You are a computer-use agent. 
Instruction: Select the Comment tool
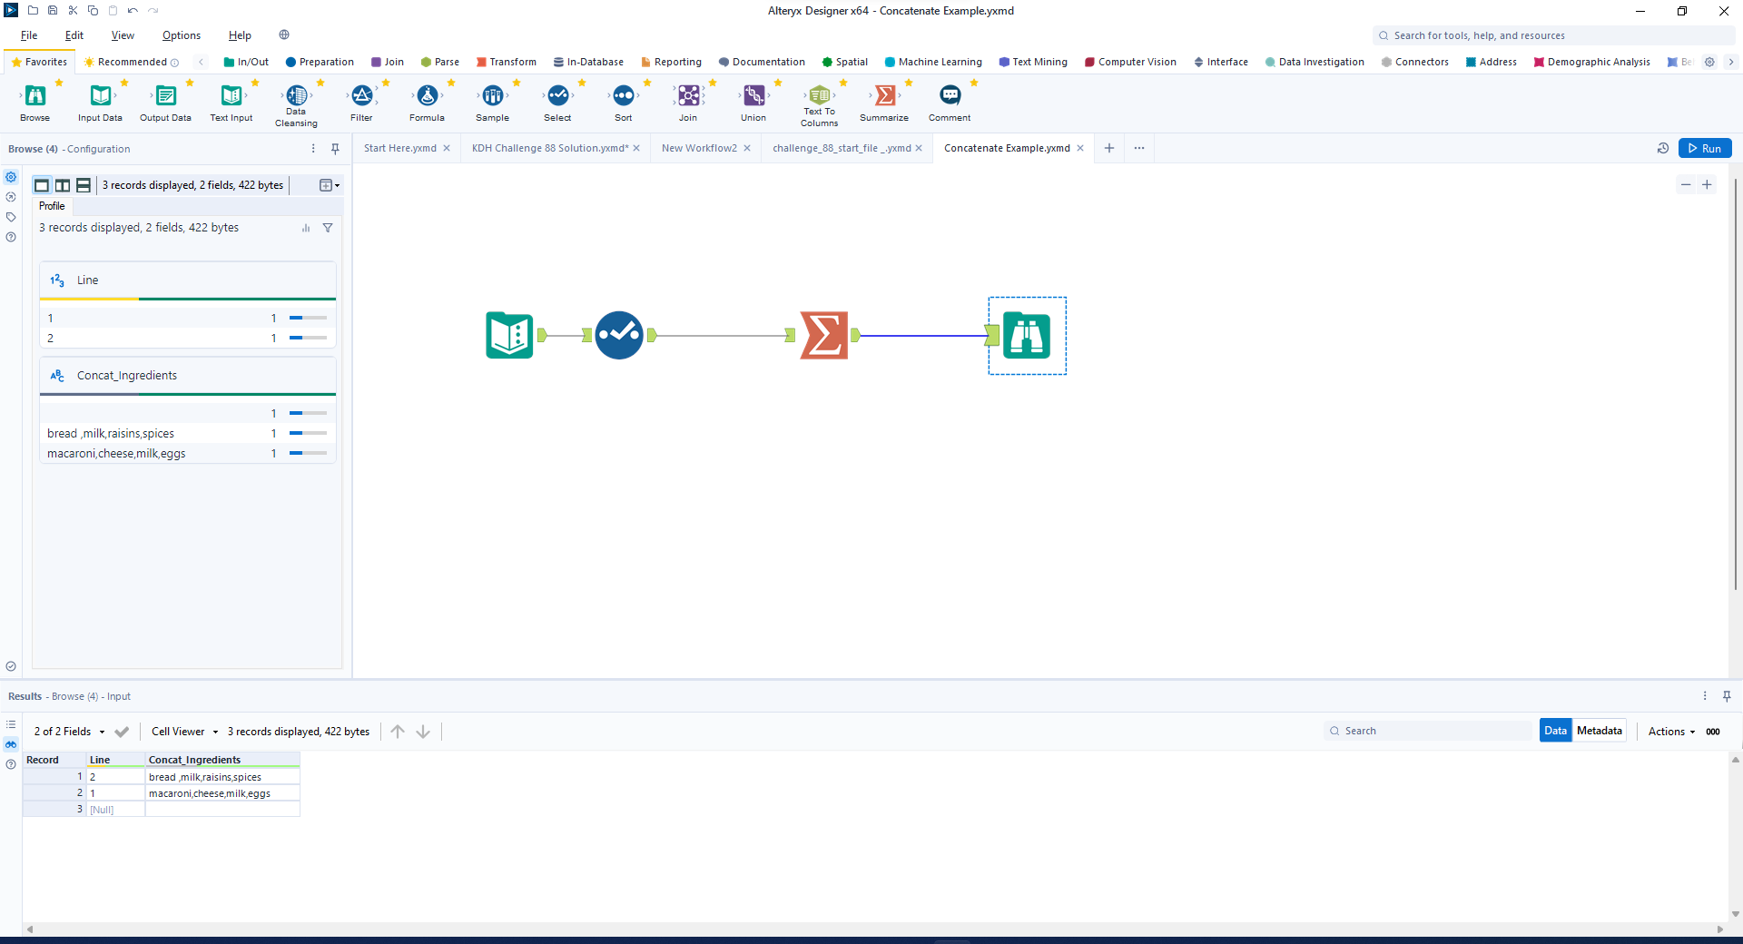click(x=950, y=101)
